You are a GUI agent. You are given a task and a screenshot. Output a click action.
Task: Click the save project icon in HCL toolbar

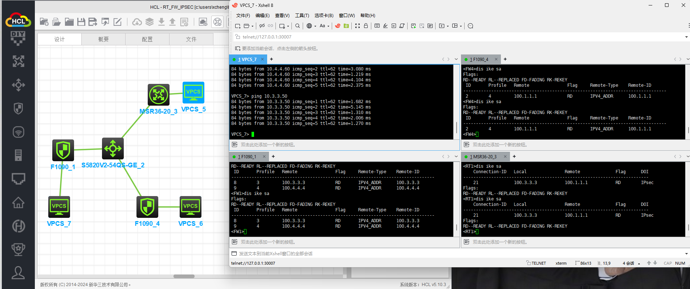point(81,22)
